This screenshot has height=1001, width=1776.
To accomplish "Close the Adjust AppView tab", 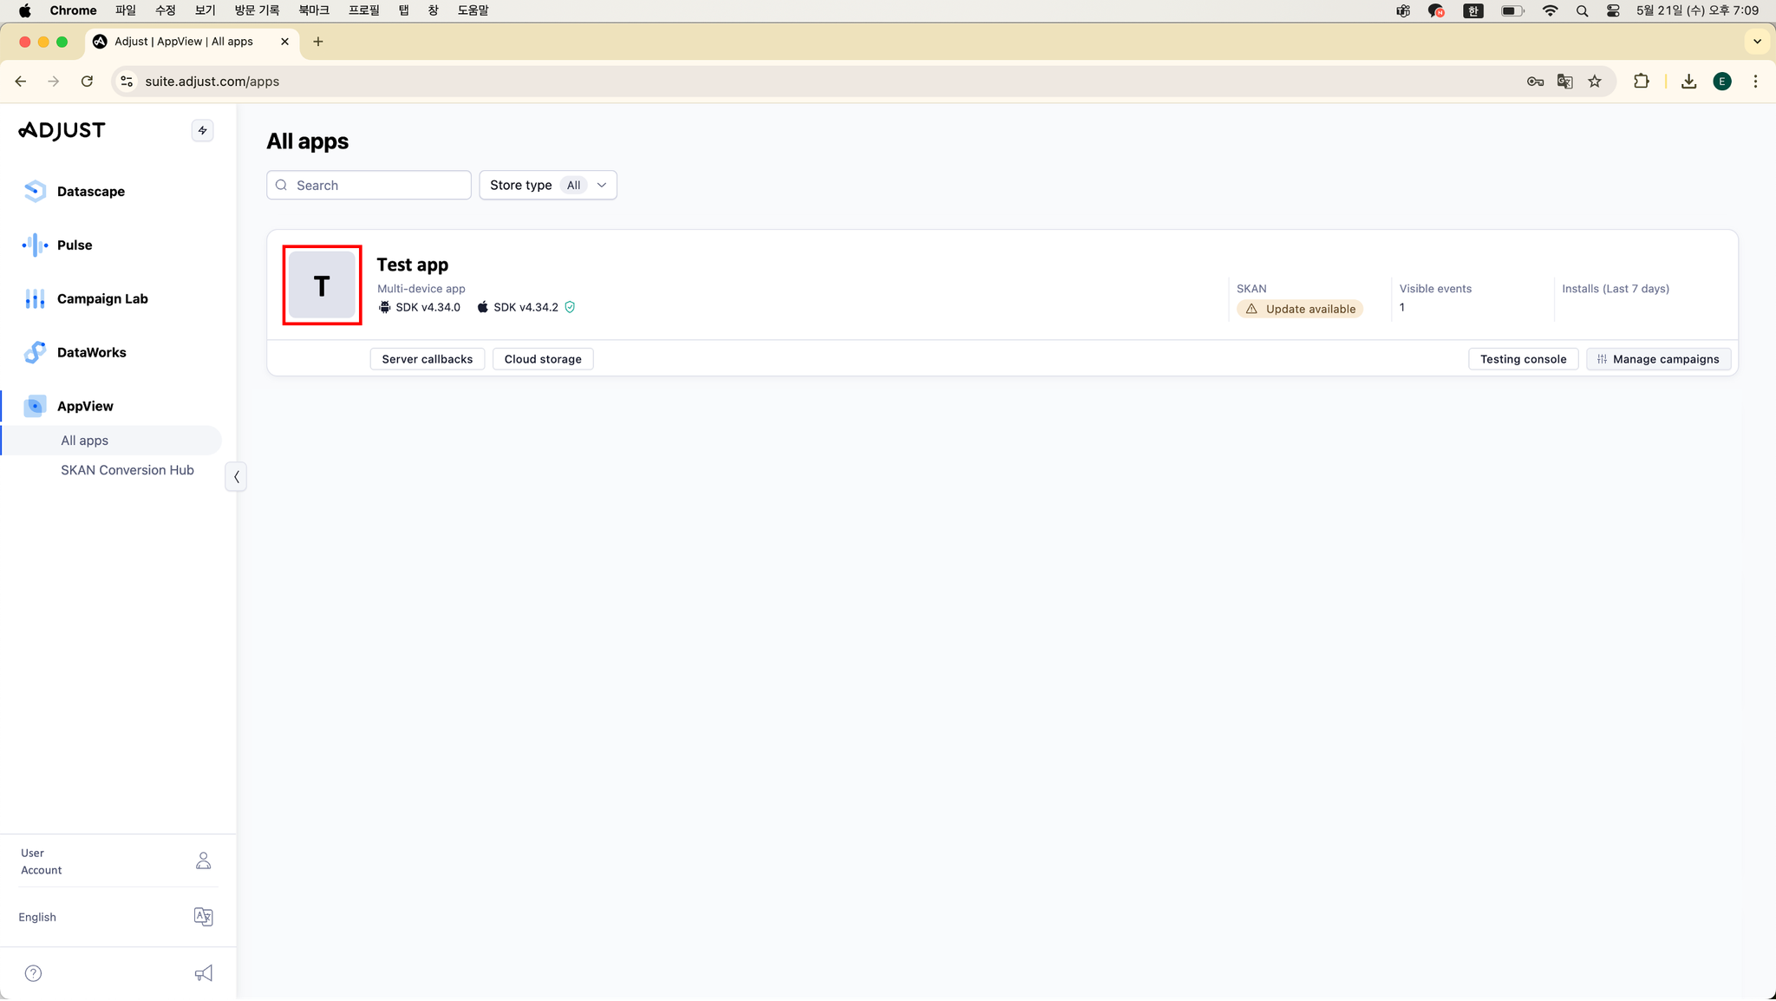I will tap(284, 42).
